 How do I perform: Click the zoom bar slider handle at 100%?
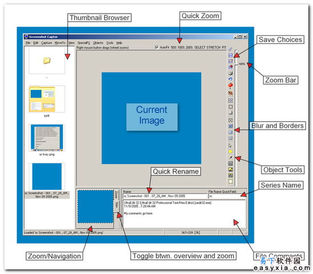237,64
